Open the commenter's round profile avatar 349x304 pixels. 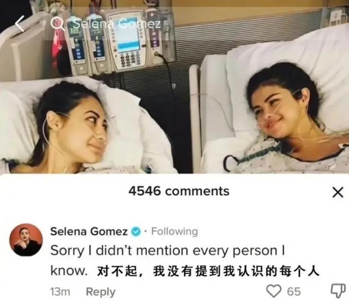pos(26,240)
